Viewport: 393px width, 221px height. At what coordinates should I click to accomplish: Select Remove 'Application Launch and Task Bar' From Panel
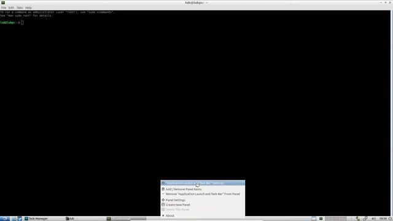pos(203,194)
